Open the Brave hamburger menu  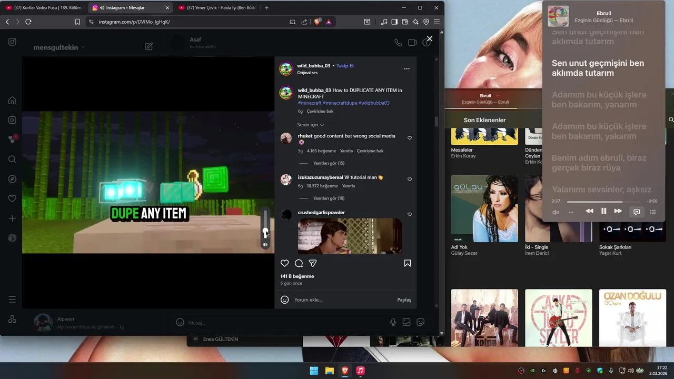click(x=437, y=22)
